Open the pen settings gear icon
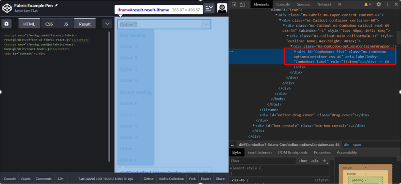The width and height of the screenshot is (401, 184). pos(6,24)
